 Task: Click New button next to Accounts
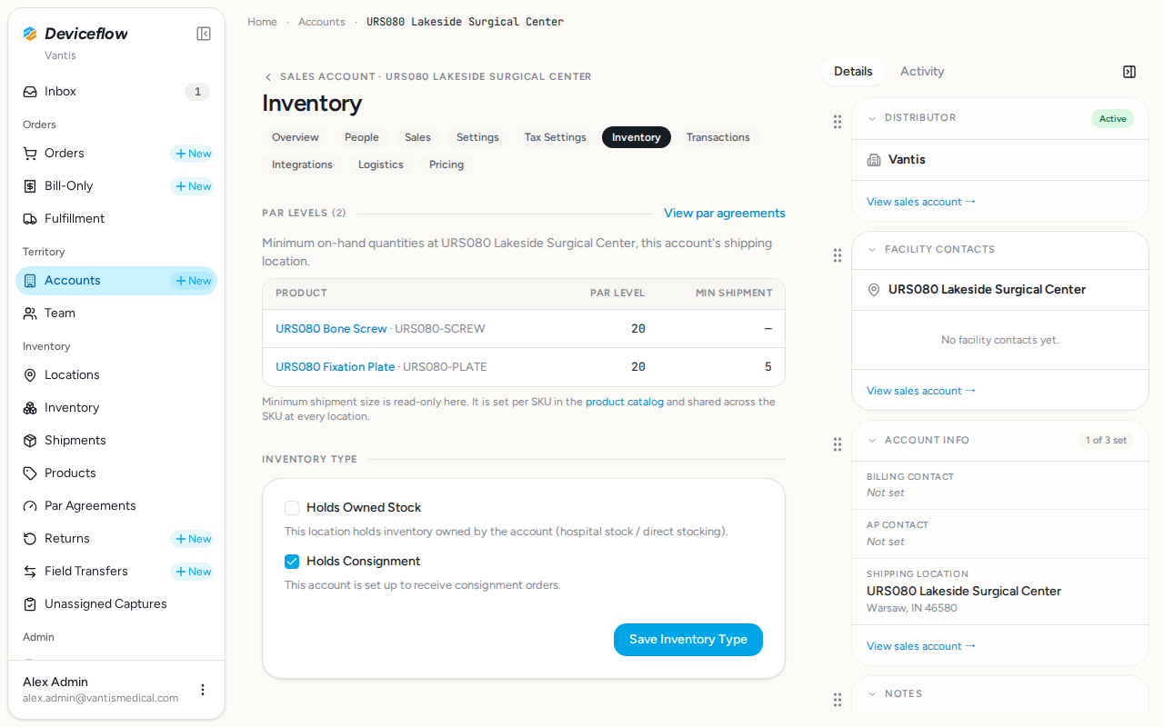pos(193,281)
